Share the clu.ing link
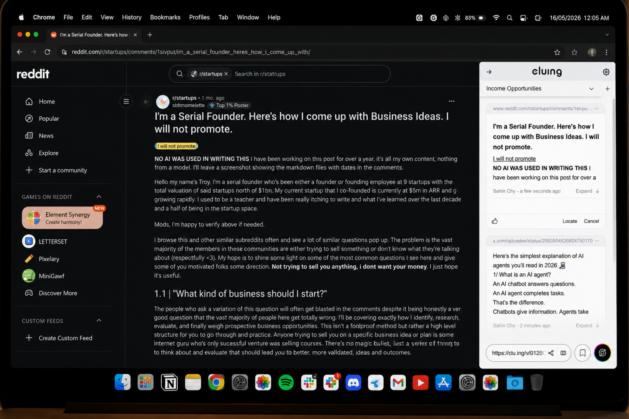Image resolution: width=629 pixels, height=419 pixels. coord(551,353)
